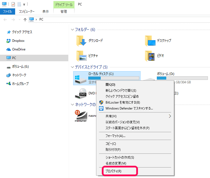Click the ボリューム (E:) drive icon

[x=8, y=67]
